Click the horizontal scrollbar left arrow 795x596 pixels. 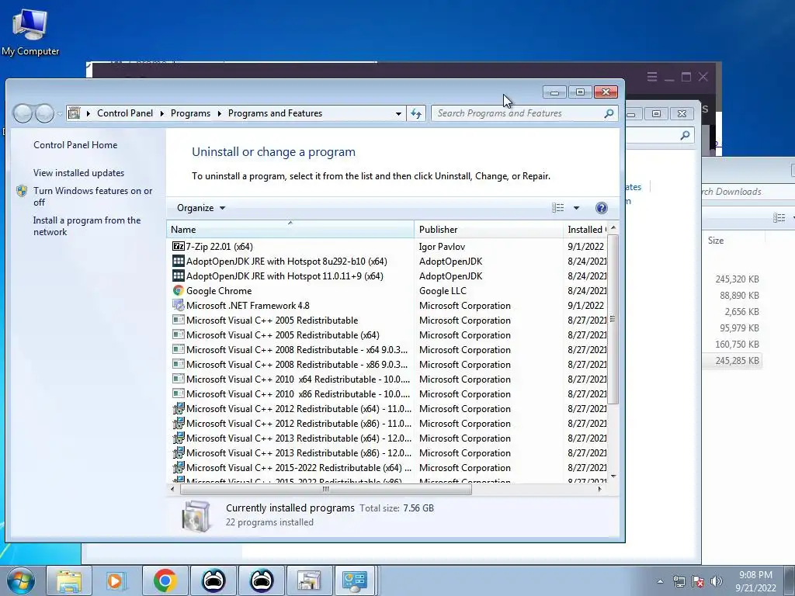click(173, 489)
